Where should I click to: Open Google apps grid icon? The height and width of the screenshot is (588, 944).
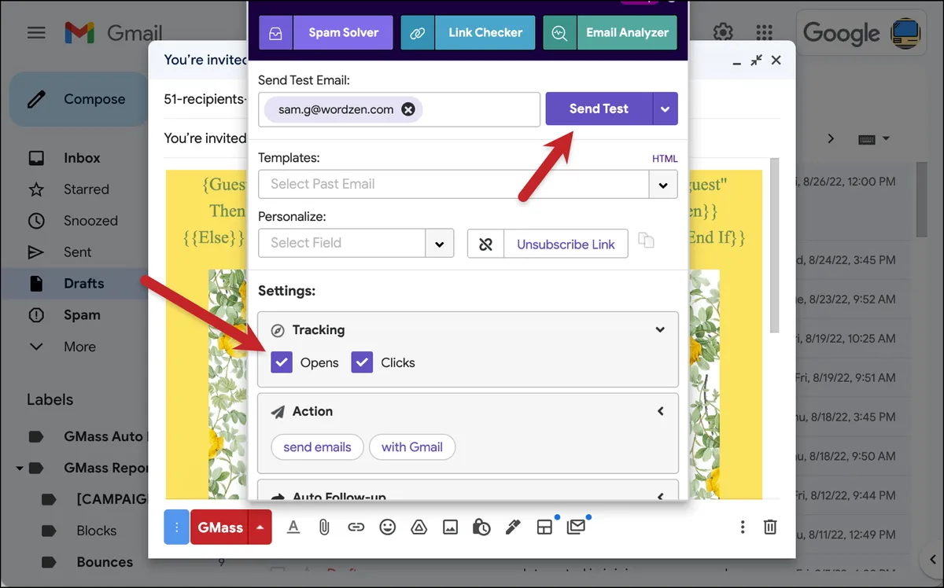pos(764,33)
